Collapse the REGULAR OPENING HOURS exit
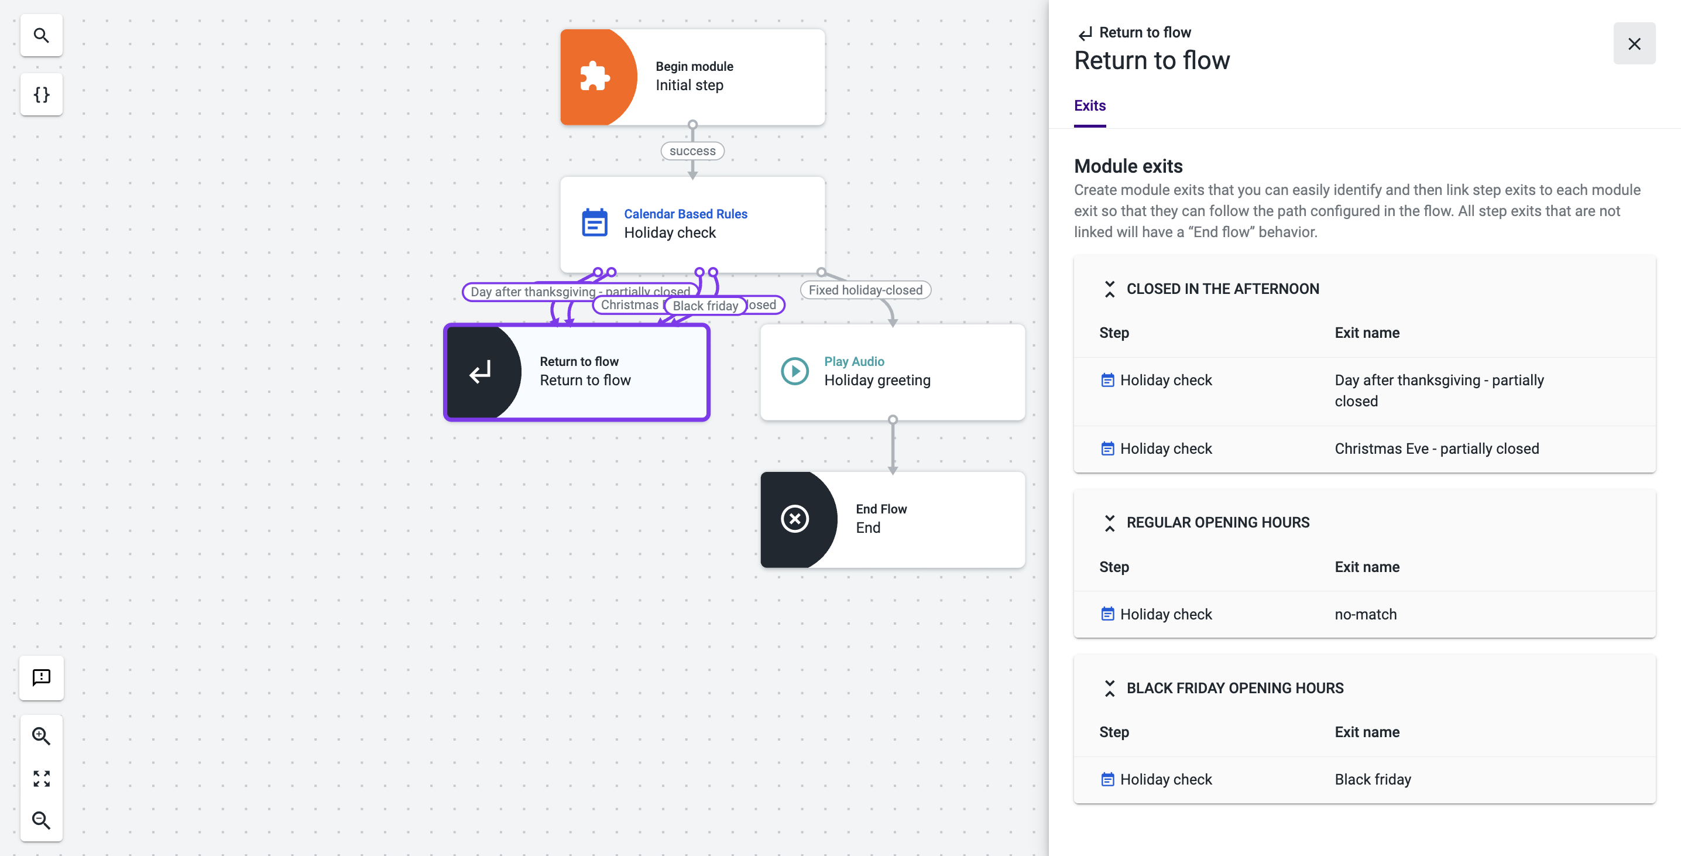Screen dimensions: 1681x856 click(x=1109, y=522)
